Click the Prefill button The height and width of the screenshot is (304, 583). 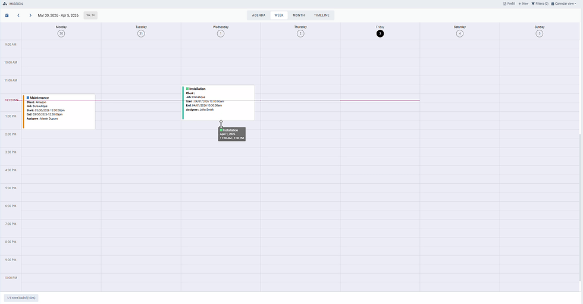[x=509, y=4]
